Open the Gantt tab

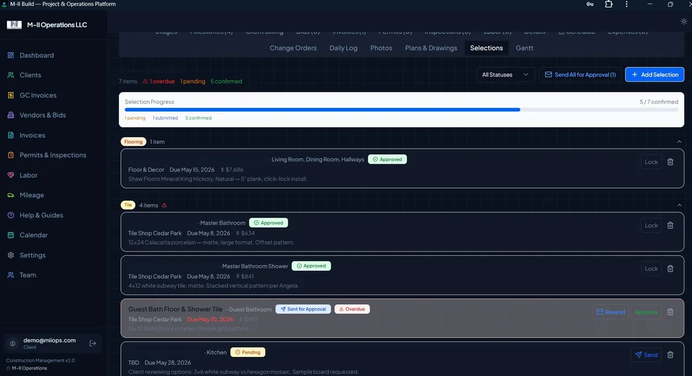(525, 48)
